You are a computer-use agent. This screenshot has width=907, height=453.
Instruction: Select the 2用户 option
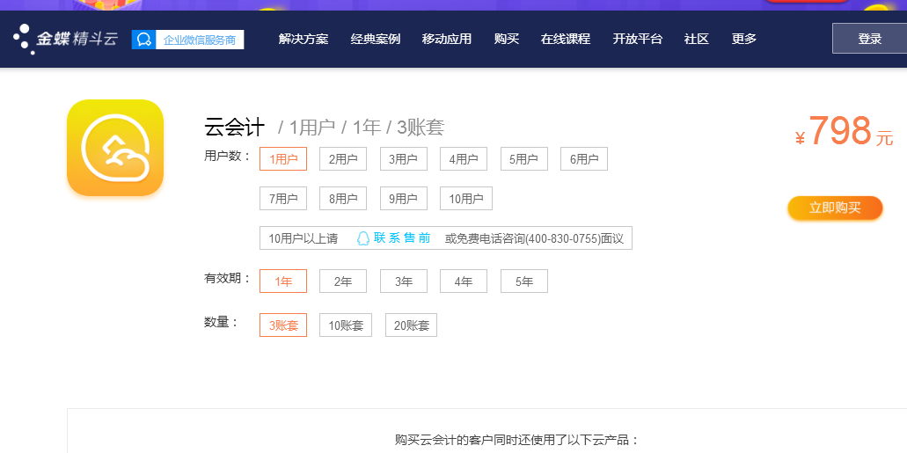pyautogui.click(x=344, y=159)
